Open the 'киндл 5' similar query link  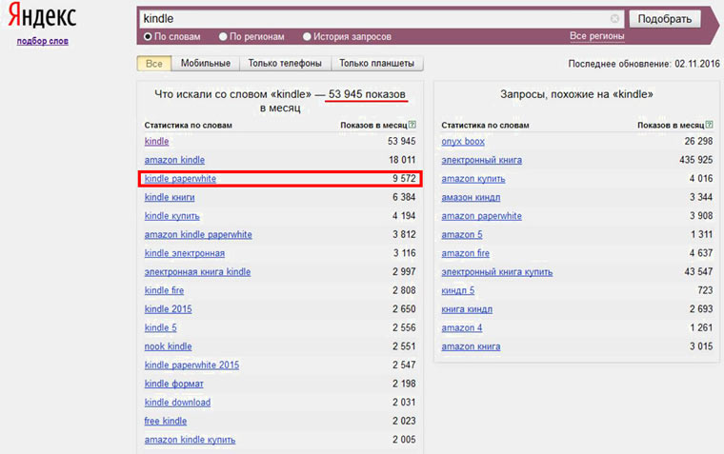point(458,290)
